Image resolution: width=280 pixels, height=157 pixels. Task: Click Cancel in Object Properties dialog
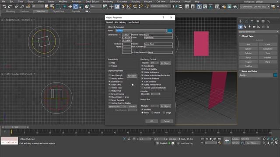click(167, 121)
